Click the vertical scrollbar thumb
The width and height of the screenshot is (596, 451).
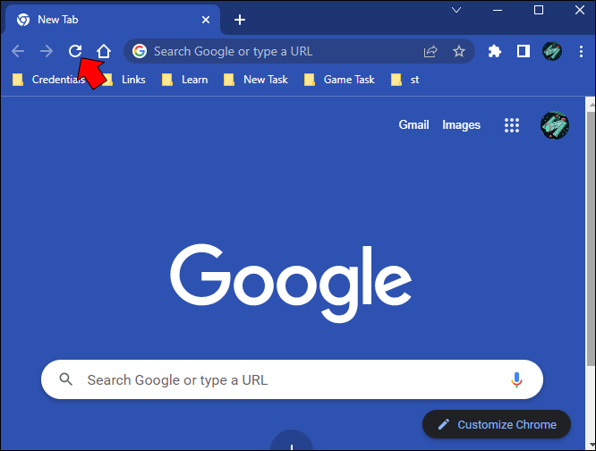point(591,239)
